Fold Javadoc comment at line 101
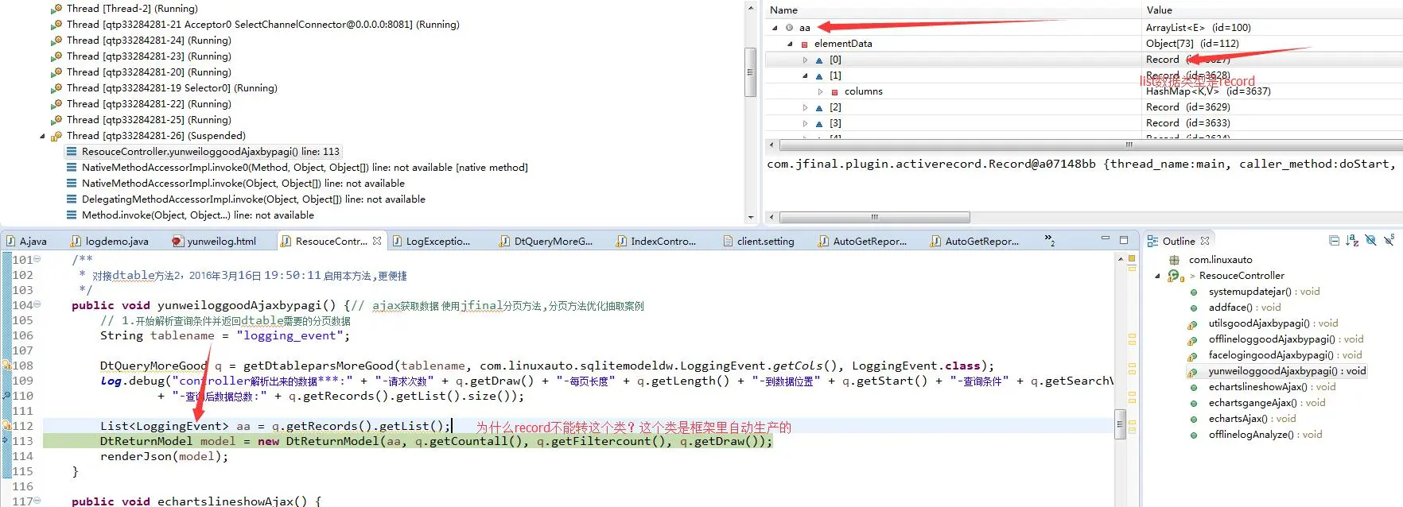Screen dimensions: 1403x507 pyautogui.click(x=37, y=259)
